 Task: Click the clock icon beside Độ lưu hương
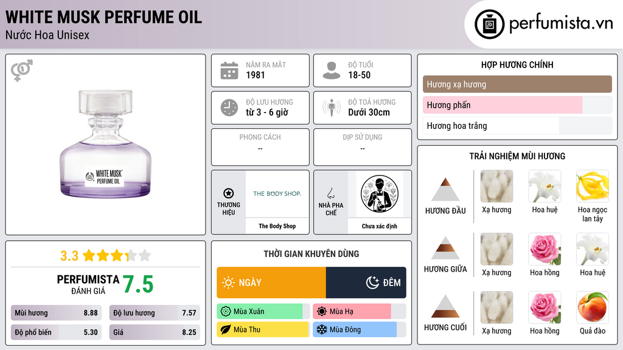229,108
